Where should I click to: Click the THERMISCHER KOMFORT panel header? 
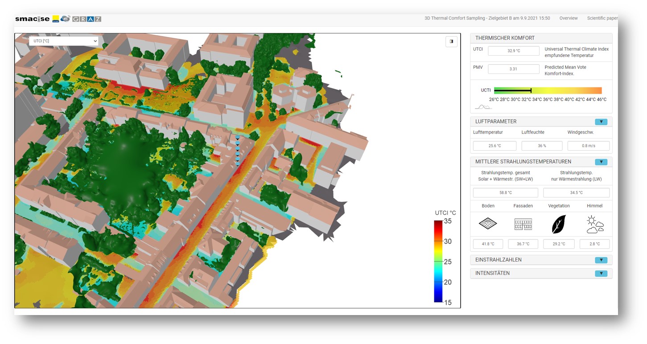click(x=541, y=38)
